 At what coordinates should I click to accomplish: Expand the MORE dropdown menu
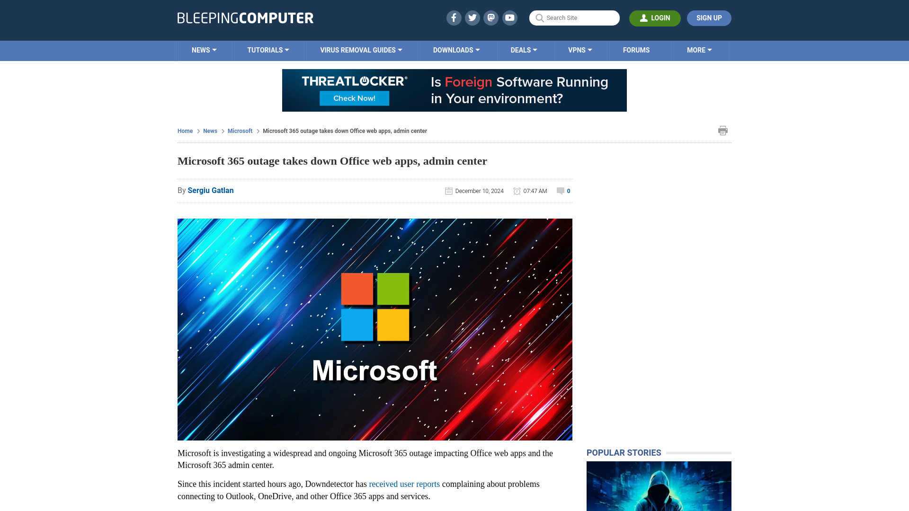coord(699,50)
